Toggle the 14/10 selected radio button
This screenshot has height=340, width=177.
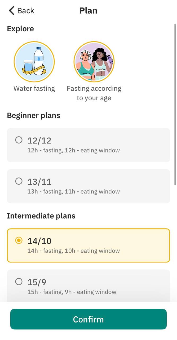(x=19, y=240)
